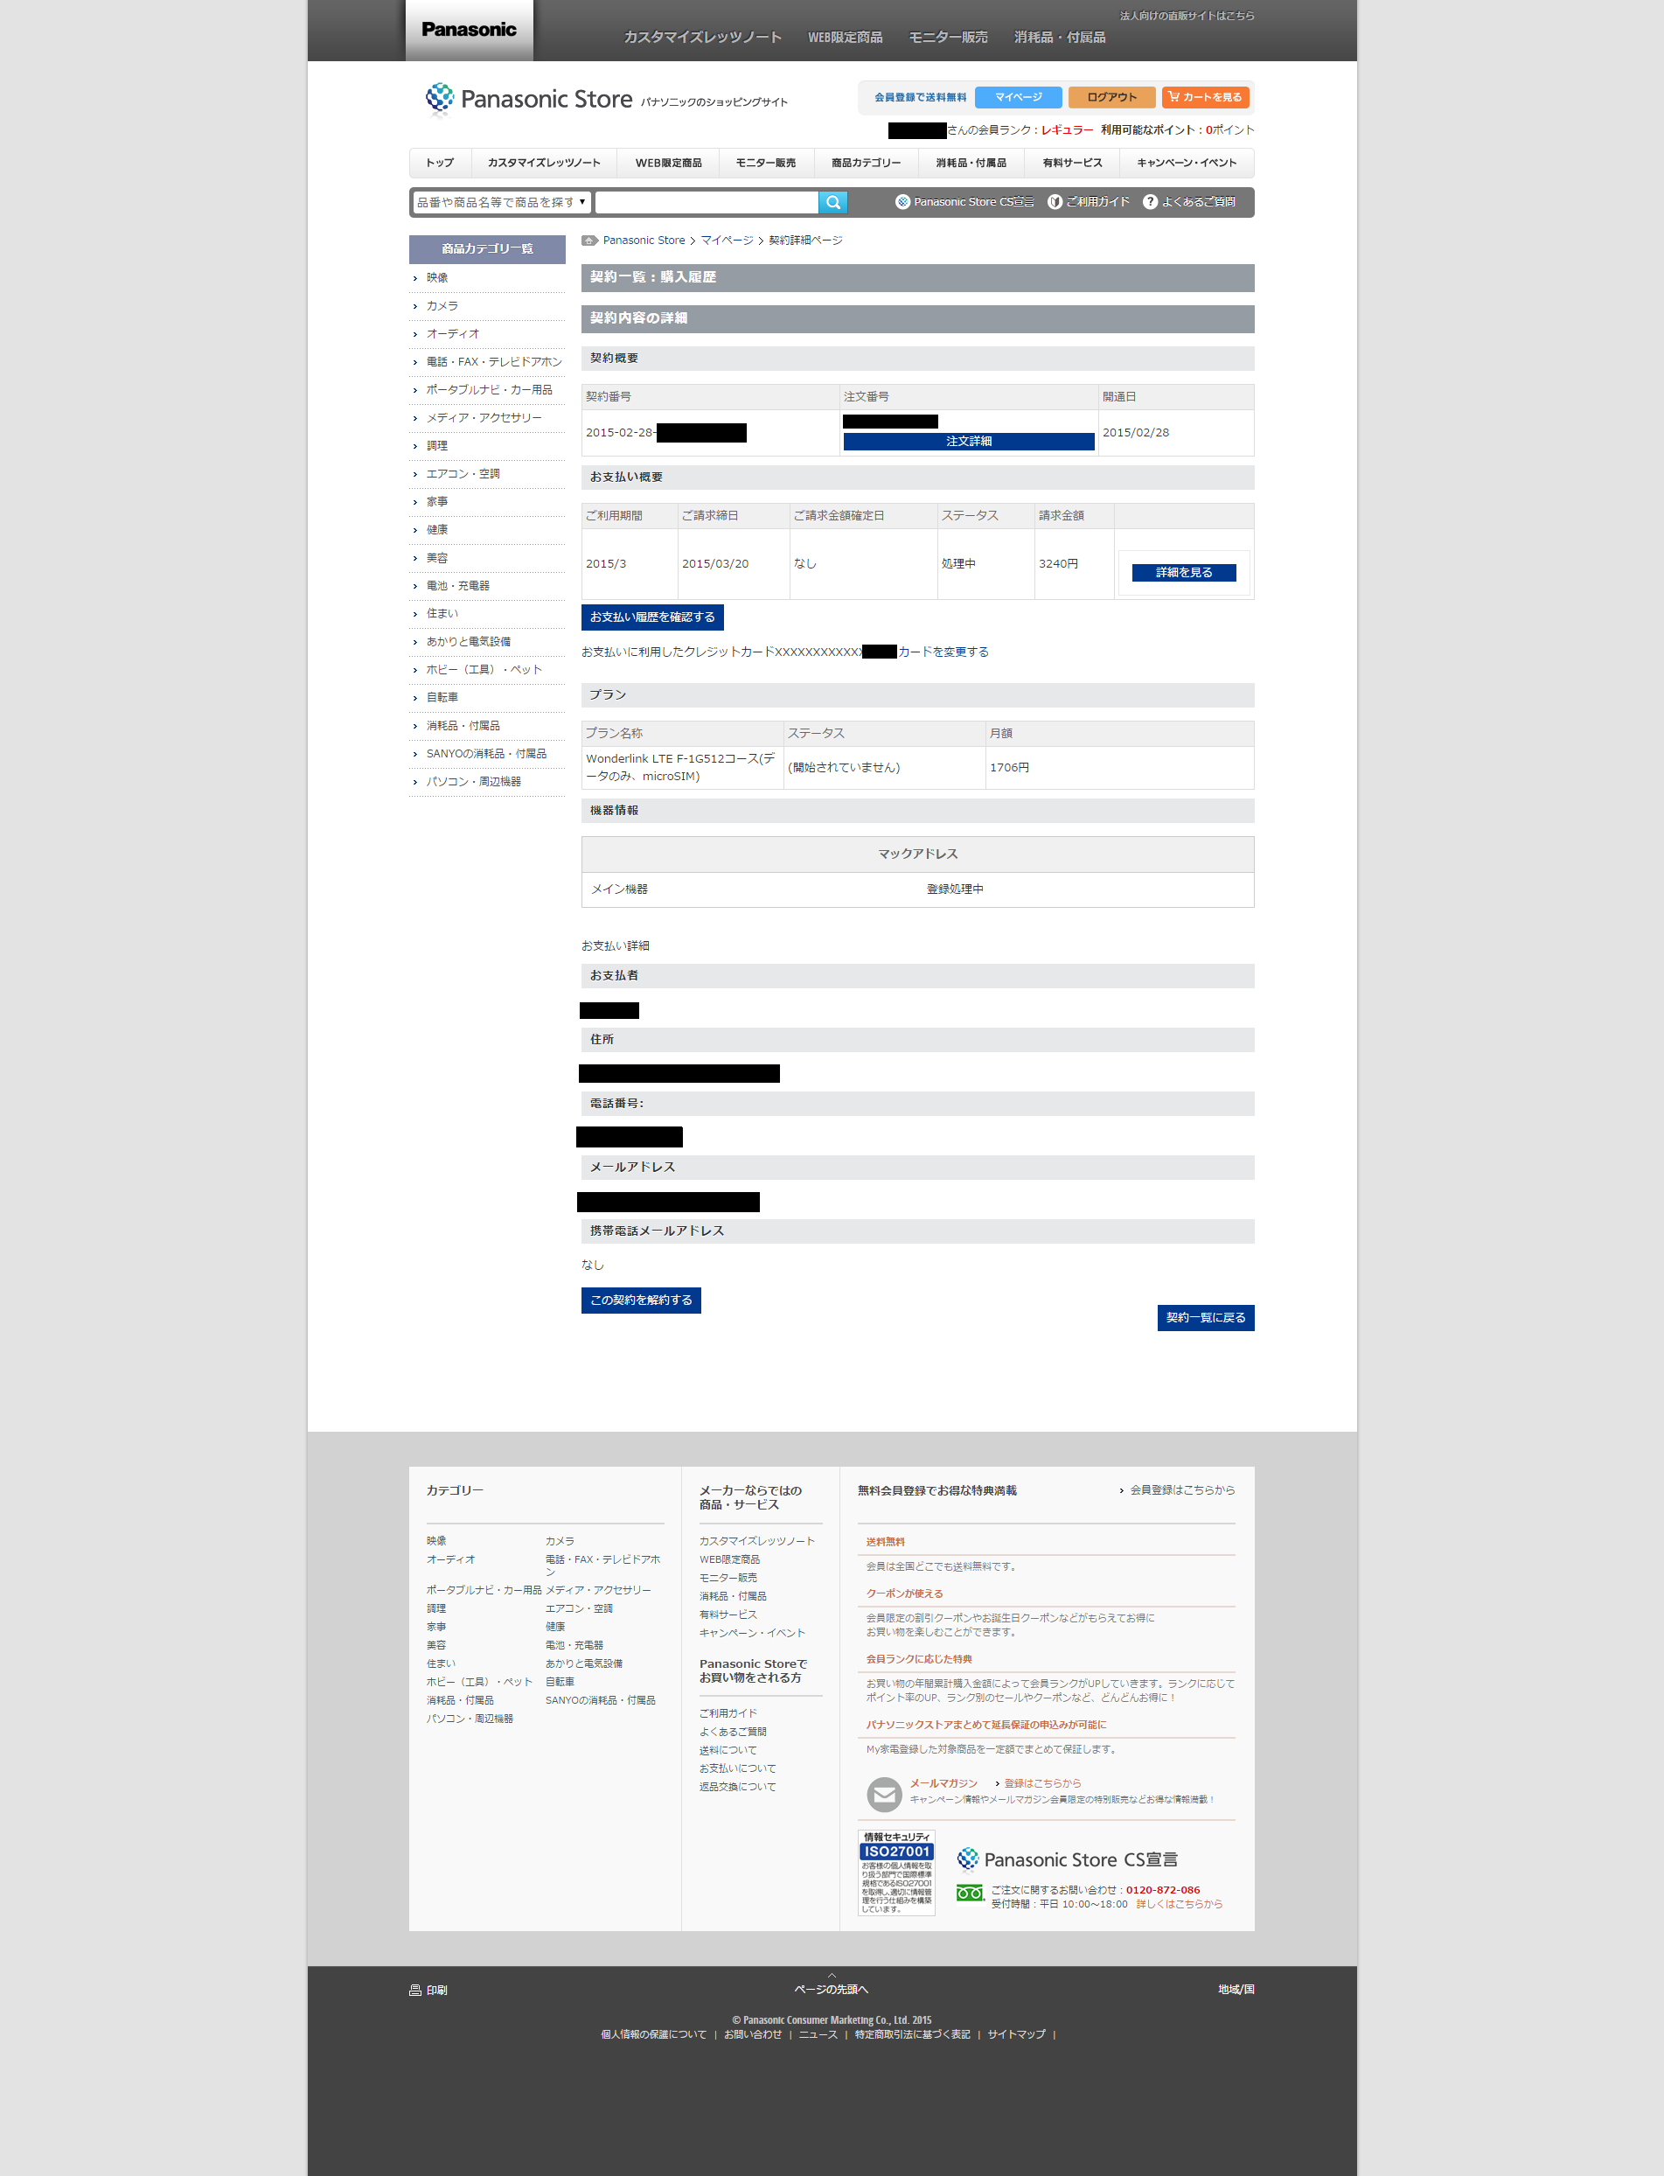
Task: Open サイトマップ footer link
Action: click(1016, 2033)
